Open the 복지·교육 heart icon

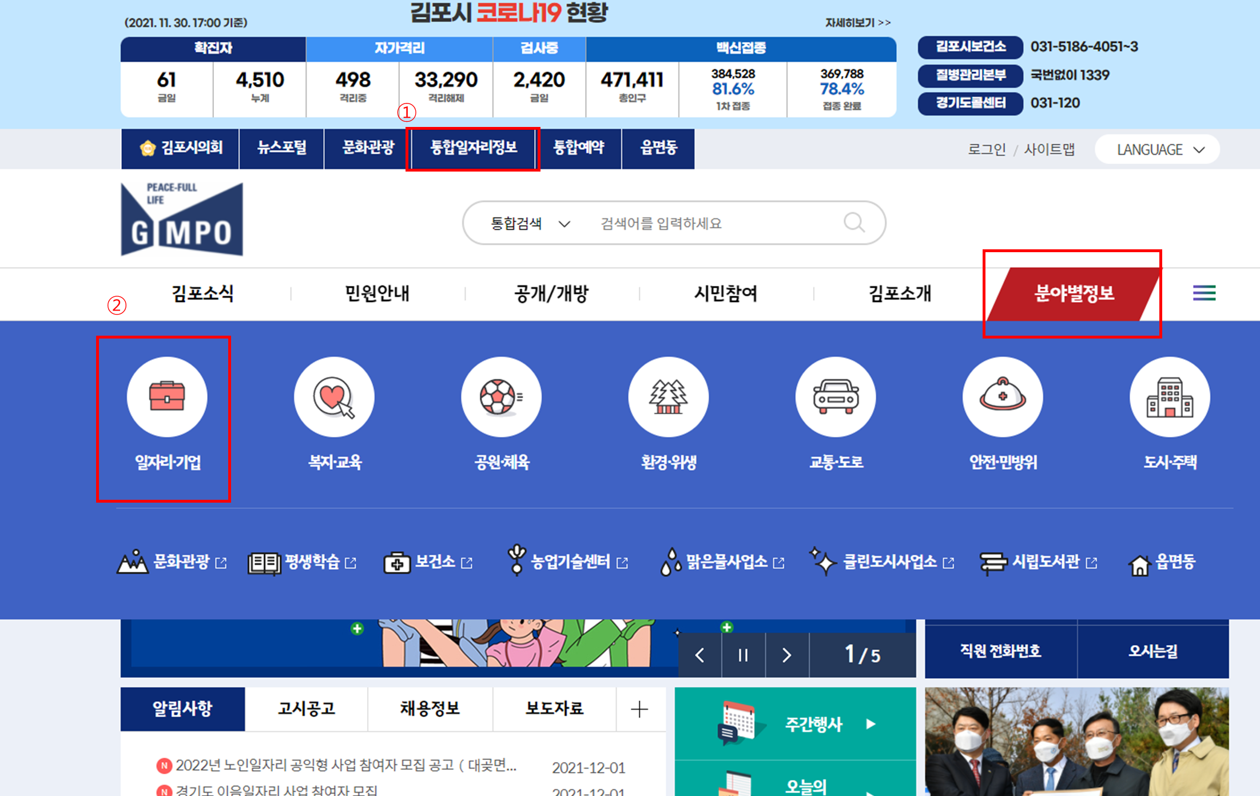pyautogui.click(x=334, y=396)
